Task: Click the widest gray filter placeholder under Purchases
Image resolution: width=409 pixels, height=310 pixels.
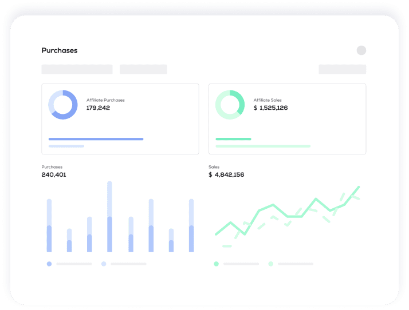Action: click(x=77, y=69)
